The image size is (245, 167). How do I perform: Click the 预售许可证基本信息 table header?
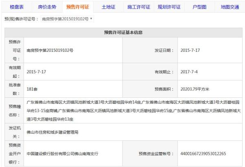[122, 32]
